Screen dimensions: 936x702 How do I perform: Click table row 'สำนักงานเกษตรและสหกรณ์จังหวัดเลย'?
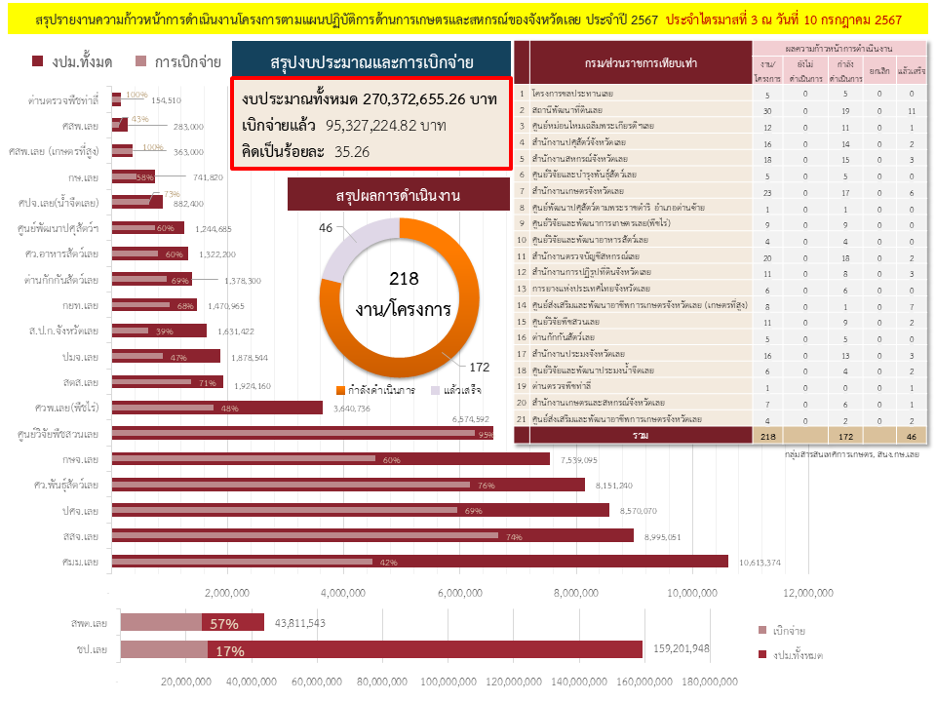pos(721,403)
